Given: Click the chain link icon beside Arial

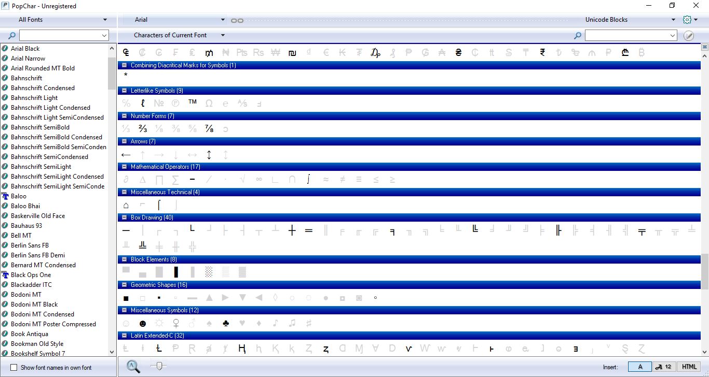Looking at the screenshot, I should tap(237, 20).
